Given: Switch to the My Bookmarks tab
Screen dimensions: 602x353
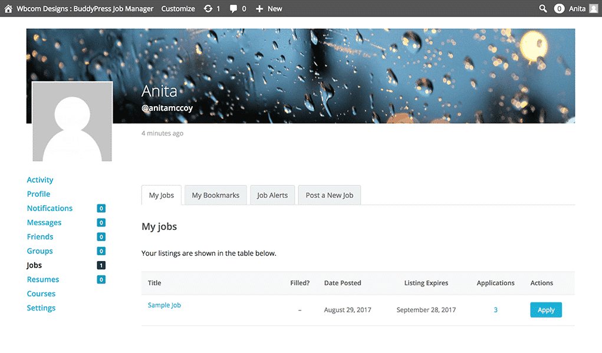Looking at the screenshot, I should pos(215,194).
